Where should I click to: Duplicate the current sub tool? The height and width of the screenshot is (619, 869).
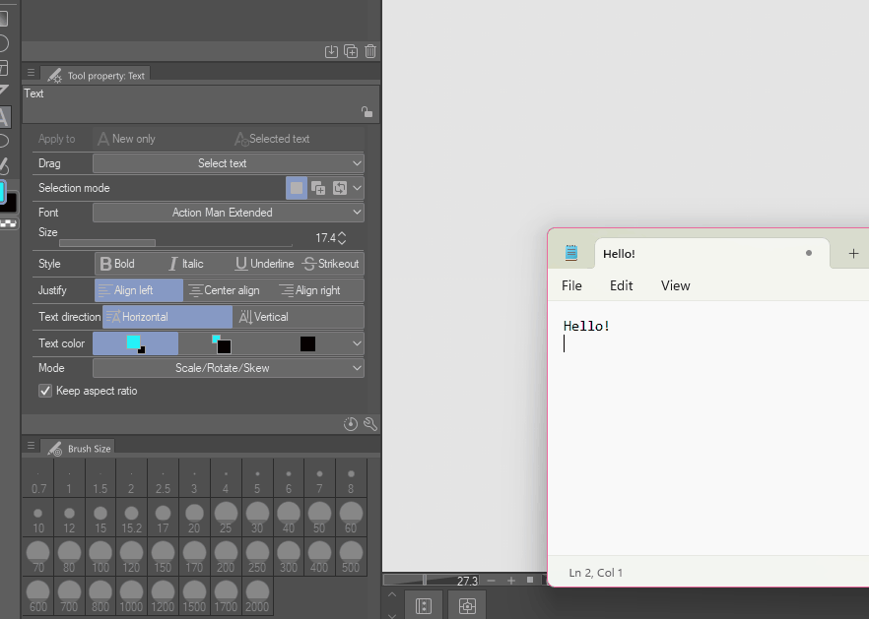(351, 51)
